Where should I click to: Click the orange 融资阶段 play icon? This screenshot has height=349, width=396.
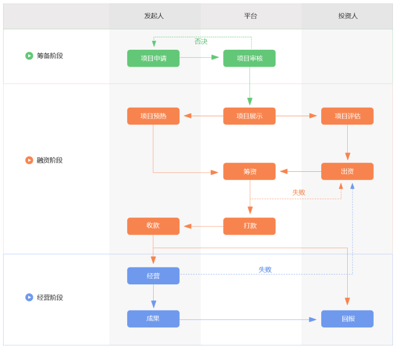29,160
